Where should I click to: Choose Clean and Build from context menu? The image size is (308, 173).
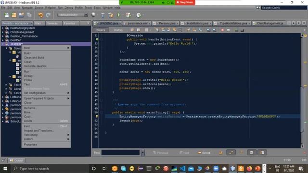46,58
